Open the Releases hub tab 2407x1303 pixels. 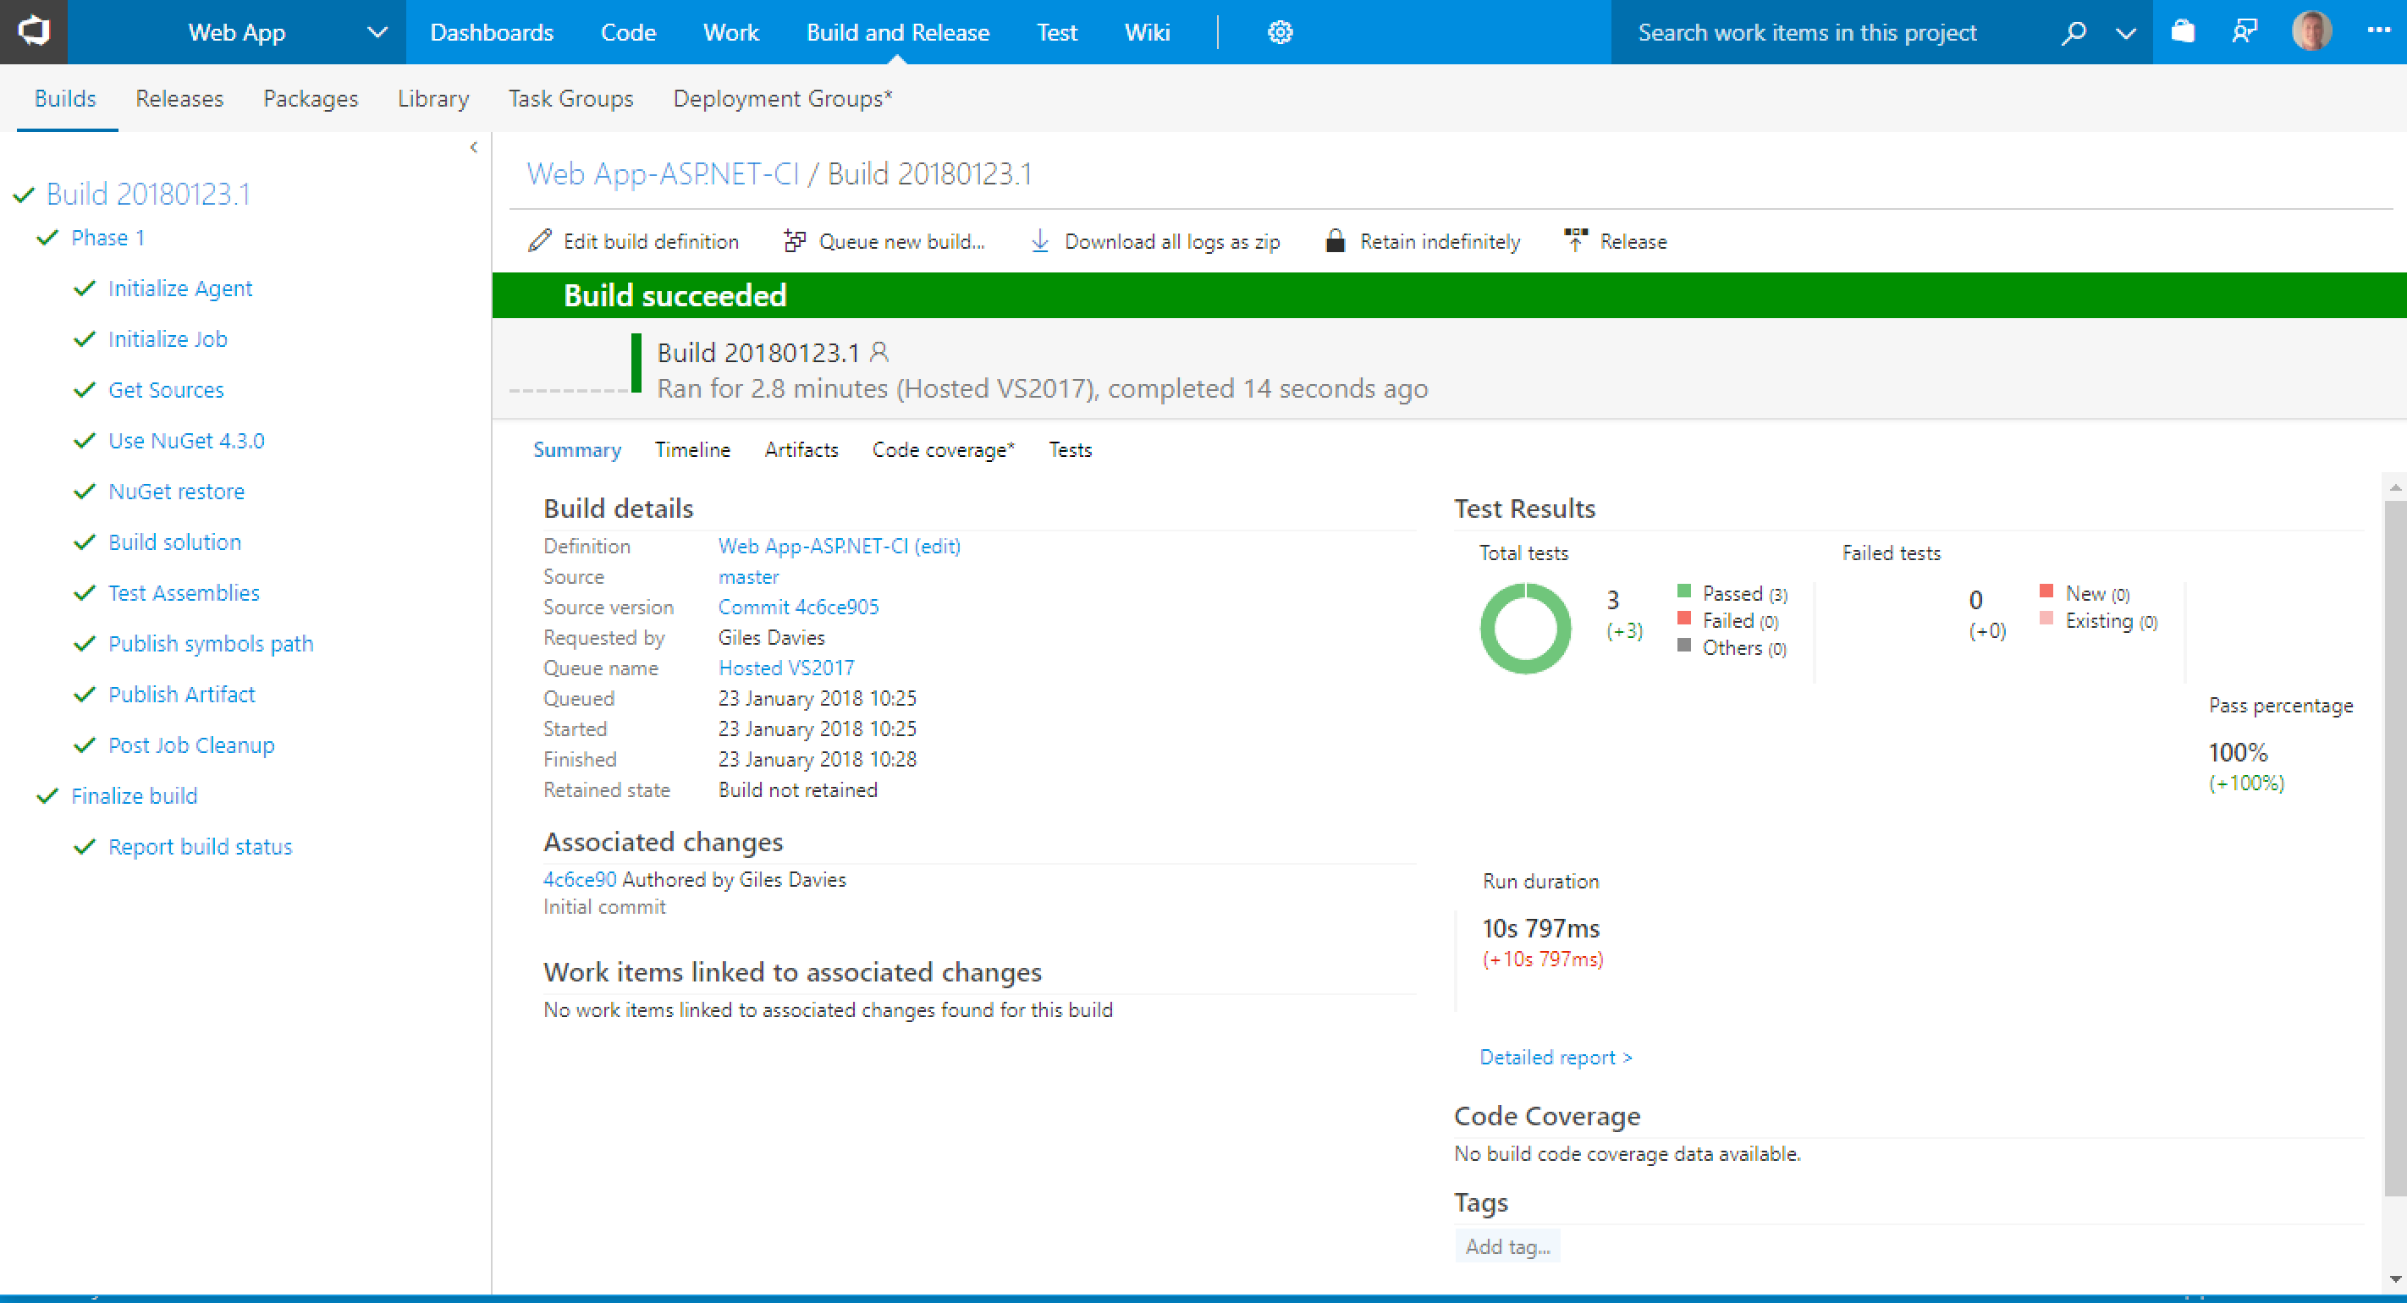(179, 98)
